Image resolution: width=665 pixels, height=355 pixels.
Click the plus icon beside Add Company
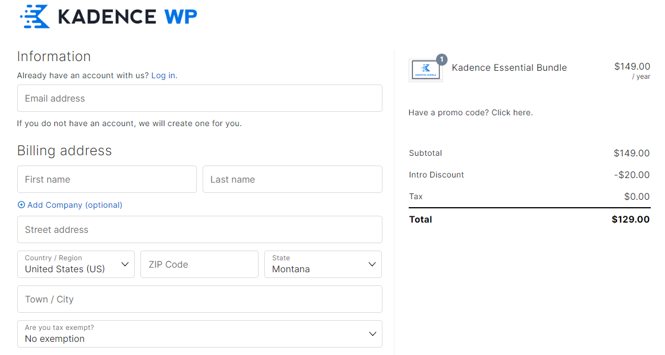(21, 205)
